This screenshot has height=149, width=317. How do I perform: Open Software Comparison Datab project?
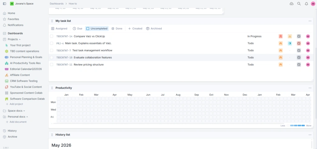tap(27, 99)
